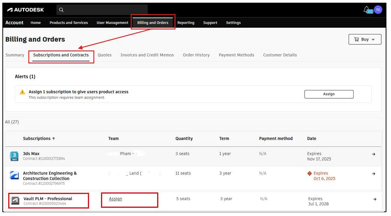This screenshot has height=216, width=391.
Task: Click the Quantity column header
Action: pyautogui.click(x=184, y=139)
